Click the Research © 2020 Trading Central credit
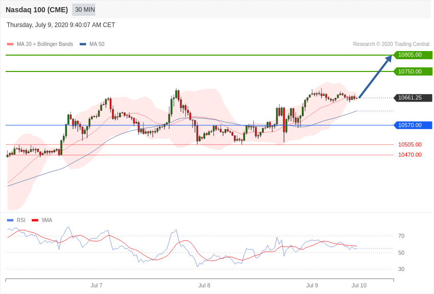 [x=391, y=44]
